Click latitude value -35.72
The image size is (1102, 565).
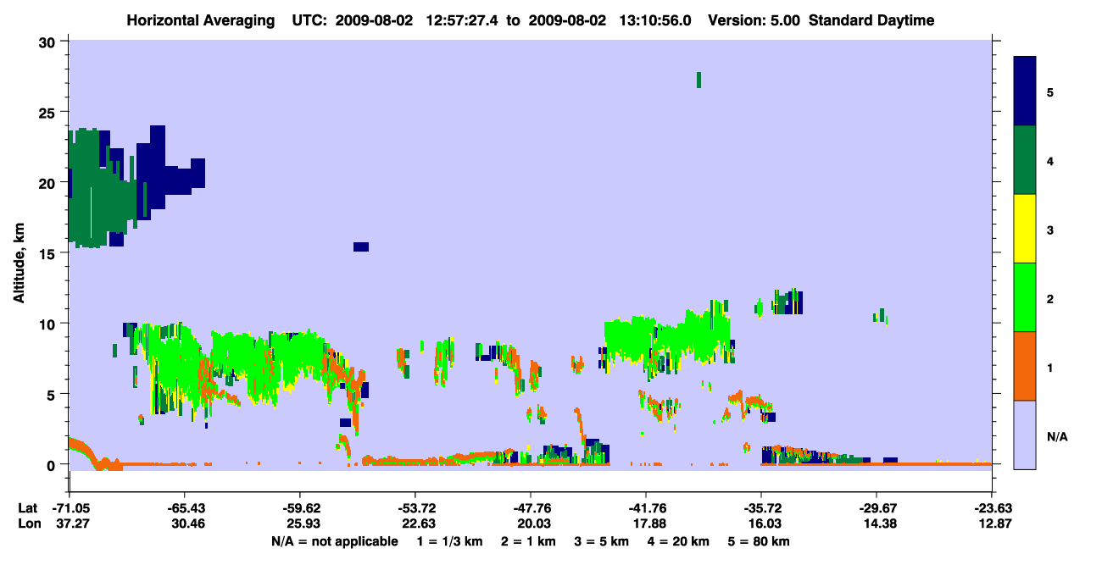pos(761,508)
